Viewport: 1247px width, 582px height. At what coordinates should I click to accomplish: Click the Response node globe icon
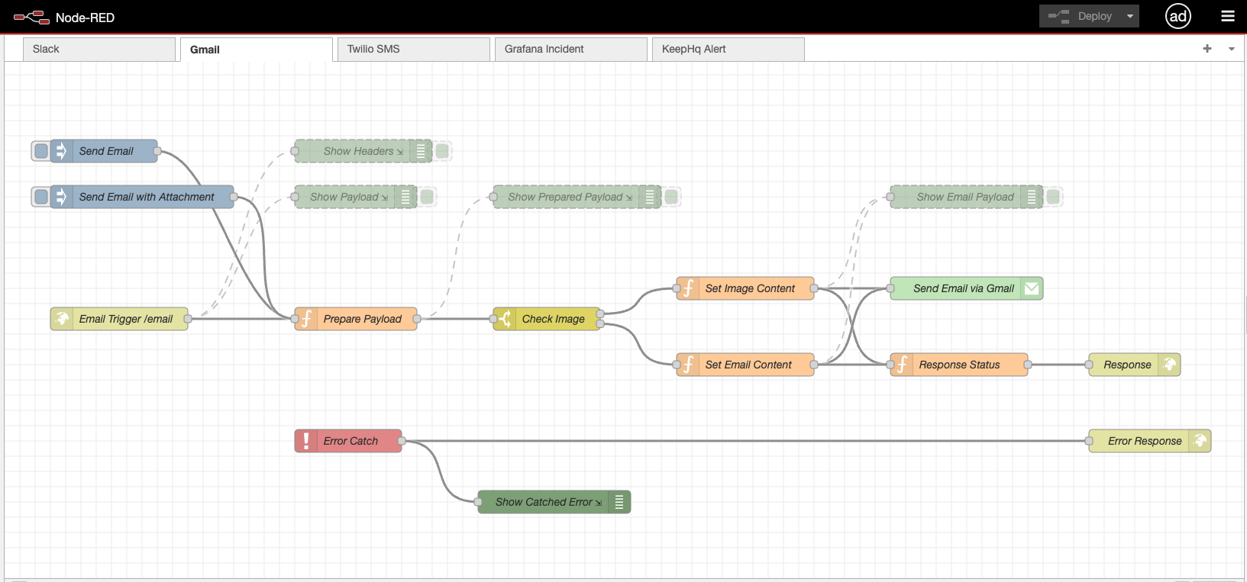coord(1169,365)
